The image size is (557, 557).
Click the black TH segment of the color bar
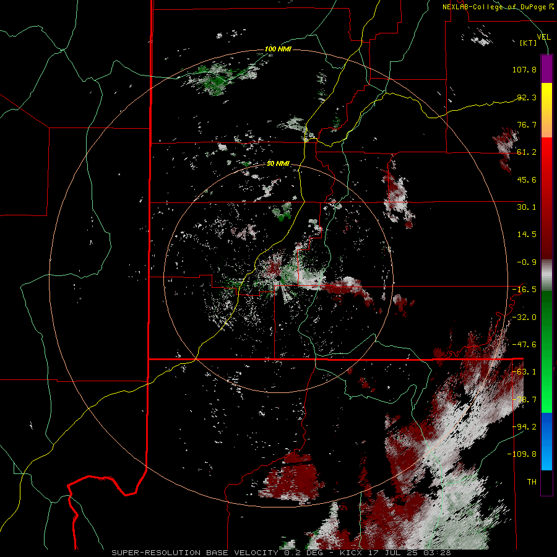point(546,482)
